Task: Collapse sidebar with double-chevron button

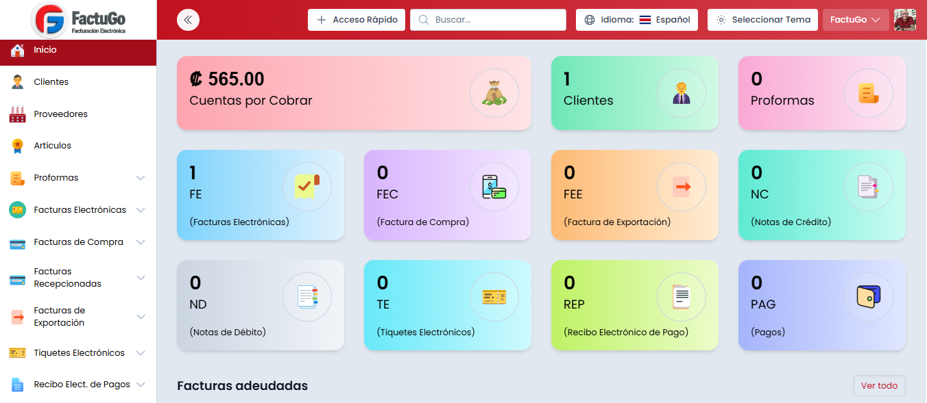Action: click(x=188, y=20)
